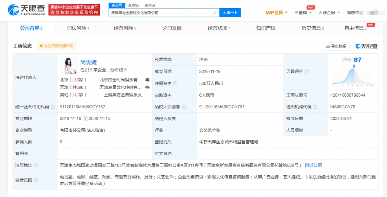Viewport: 387px width, 197px height.
Task: Clear the search box with the X icon
Action: [x=215, y=13]
